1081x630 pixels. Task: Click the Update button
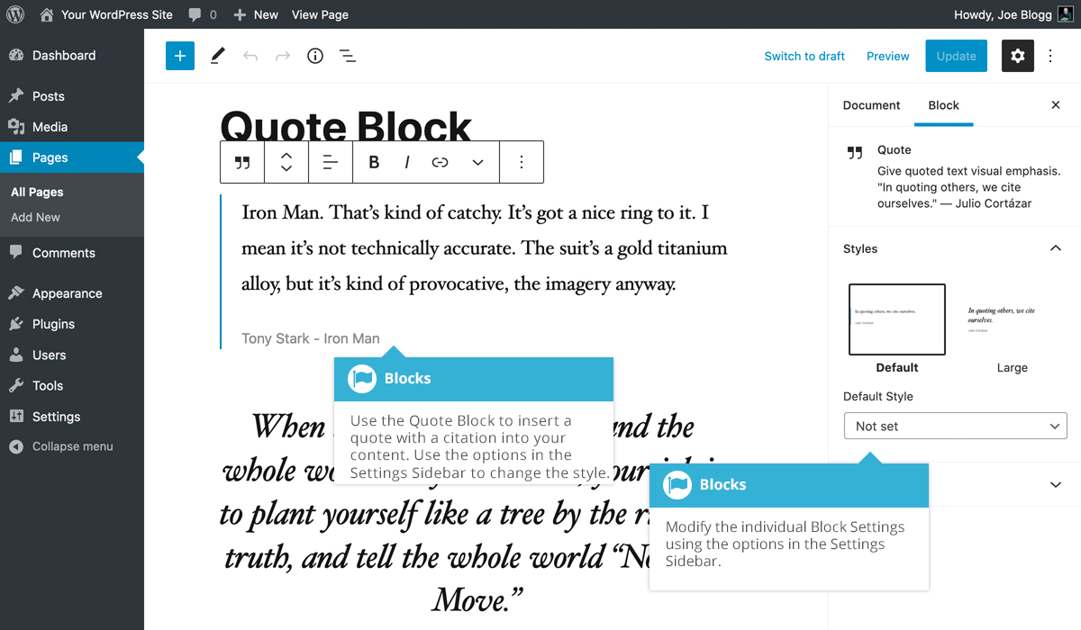point(956,55)
